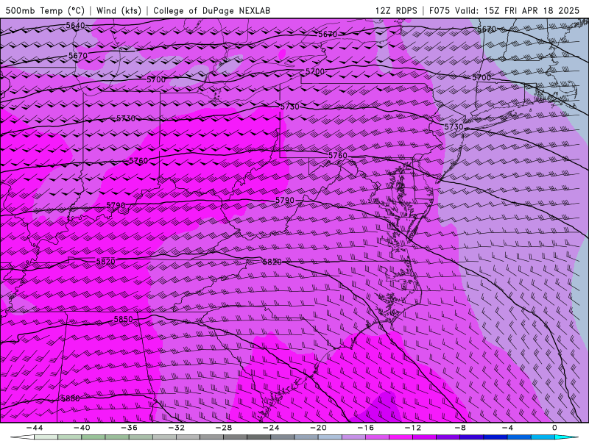Click the 'Wind (kts)' header label
The image size is (589, 441).
(x=119, y=10)
